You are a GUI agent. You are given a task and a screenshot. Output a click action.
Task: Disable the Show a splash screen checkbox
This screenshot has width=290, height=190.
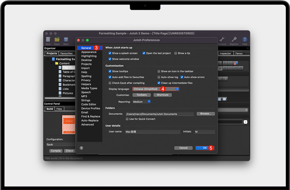point(110,53)
